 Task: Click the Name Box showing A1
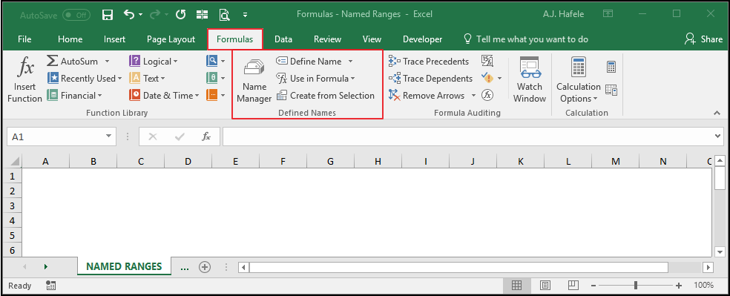pyautogui.click(x=56, y=137)
